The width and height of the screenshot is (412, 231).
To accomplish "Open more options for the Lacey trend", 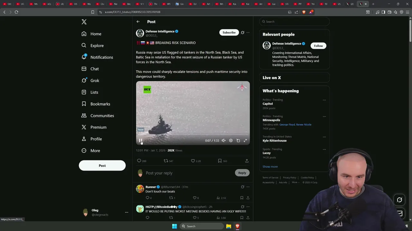I will coord(324,149).
